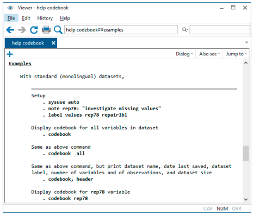
Task: Close the help codebook tab
Action: [x=53, y=43]
